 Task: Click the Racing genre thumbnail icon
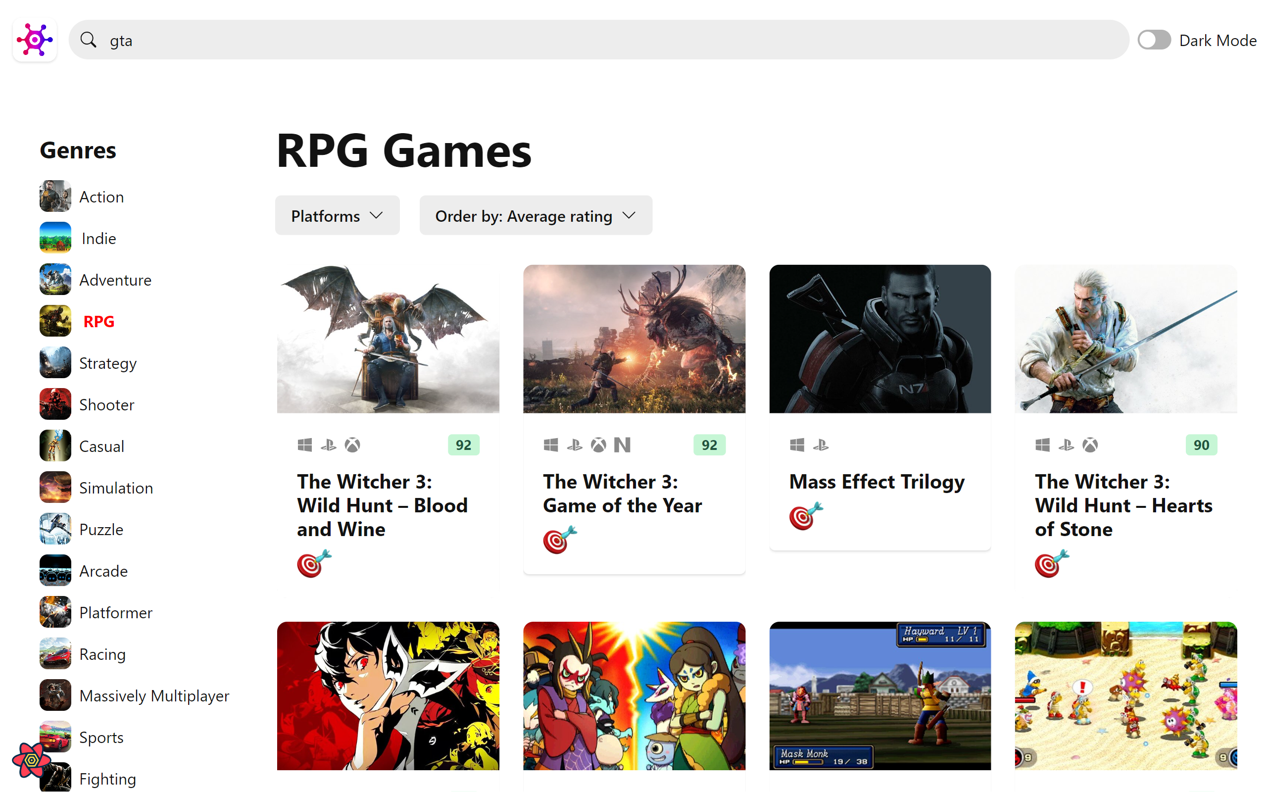pos(55,654)
